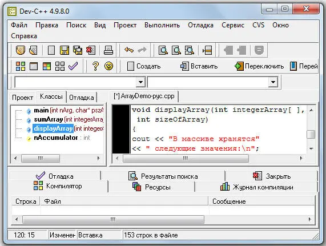Open the Файл menu
Screen dimensions: 326x246
(19, 25)
